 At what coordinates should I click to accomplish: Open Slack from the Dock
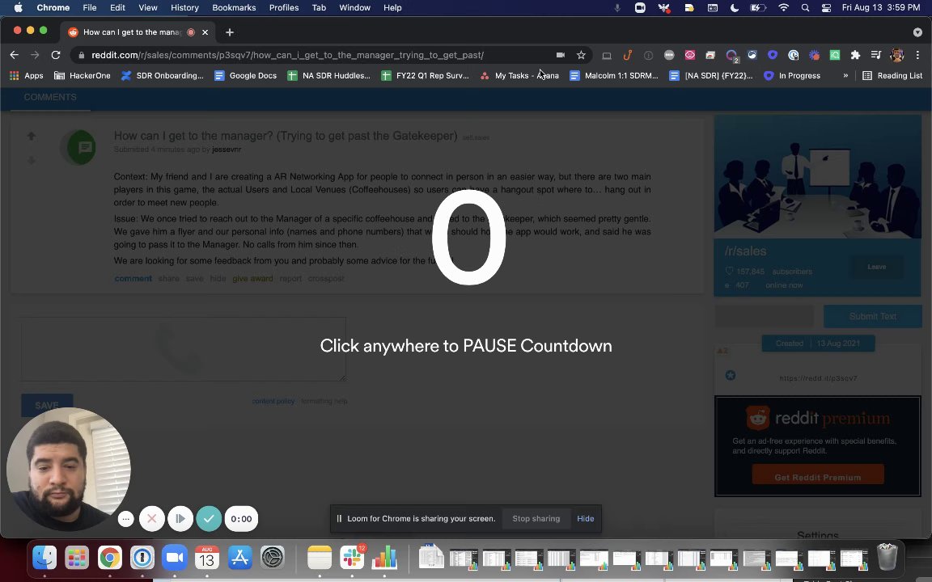352,558
